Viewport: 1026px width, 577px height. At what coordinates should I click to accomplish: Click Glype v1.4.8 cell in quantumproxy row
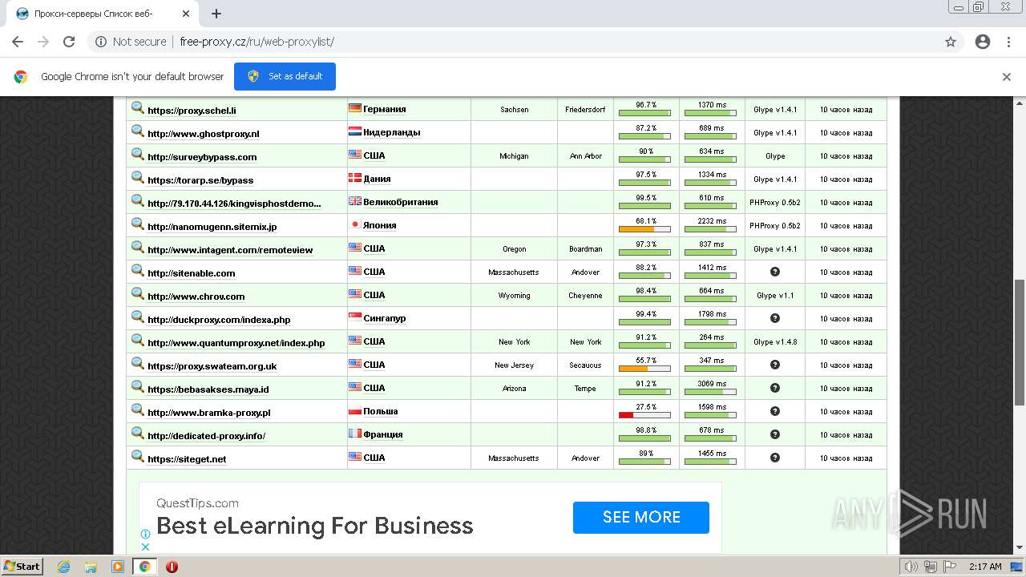(x=775, y=342)
